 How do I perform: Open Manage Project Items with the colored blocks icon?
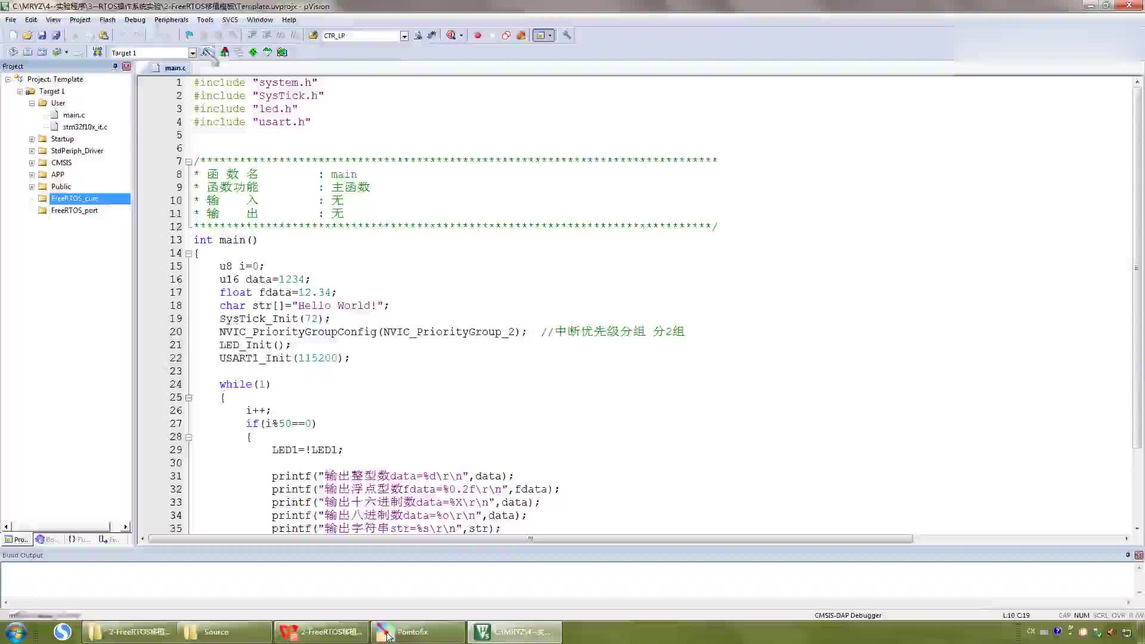225,52
